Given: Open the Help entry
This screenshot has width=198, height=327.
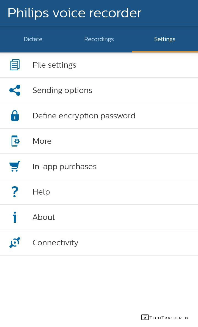Looking at the screenshot, I should pyautogui.click(x=41, y=192).
